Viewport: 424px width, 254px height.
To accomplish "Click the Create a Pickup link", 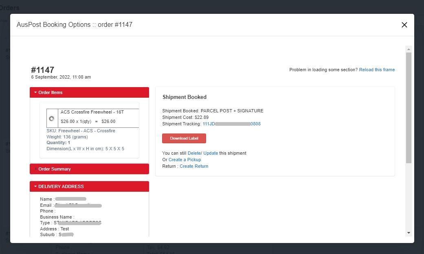I will (x=185, y=160).
